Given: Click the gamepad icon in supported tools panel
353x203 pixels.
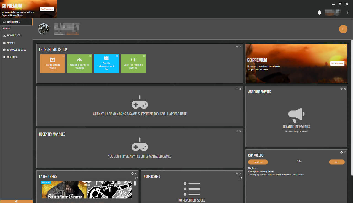Looking at the screenshot, I should 140,102.
